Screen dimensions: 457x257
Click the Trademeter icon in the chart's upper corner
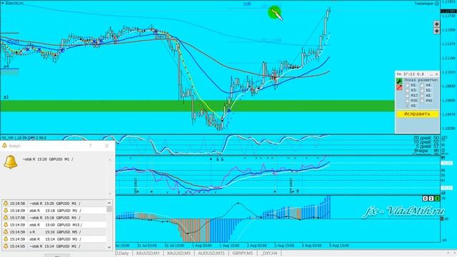click(x=436, y=4)
